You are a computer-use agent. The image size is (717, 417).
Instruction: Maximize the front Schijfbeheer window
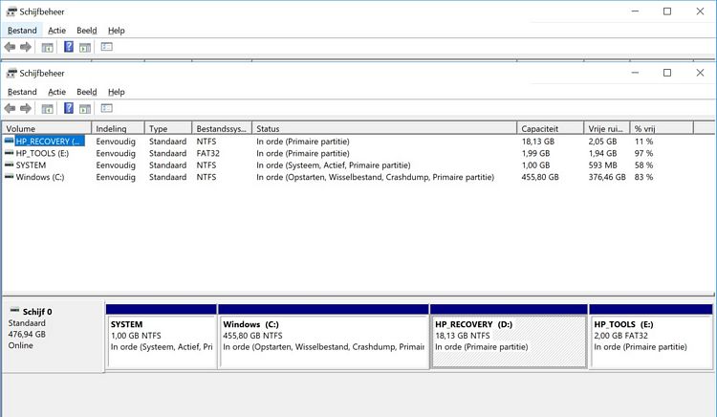[x=667, y=73]
